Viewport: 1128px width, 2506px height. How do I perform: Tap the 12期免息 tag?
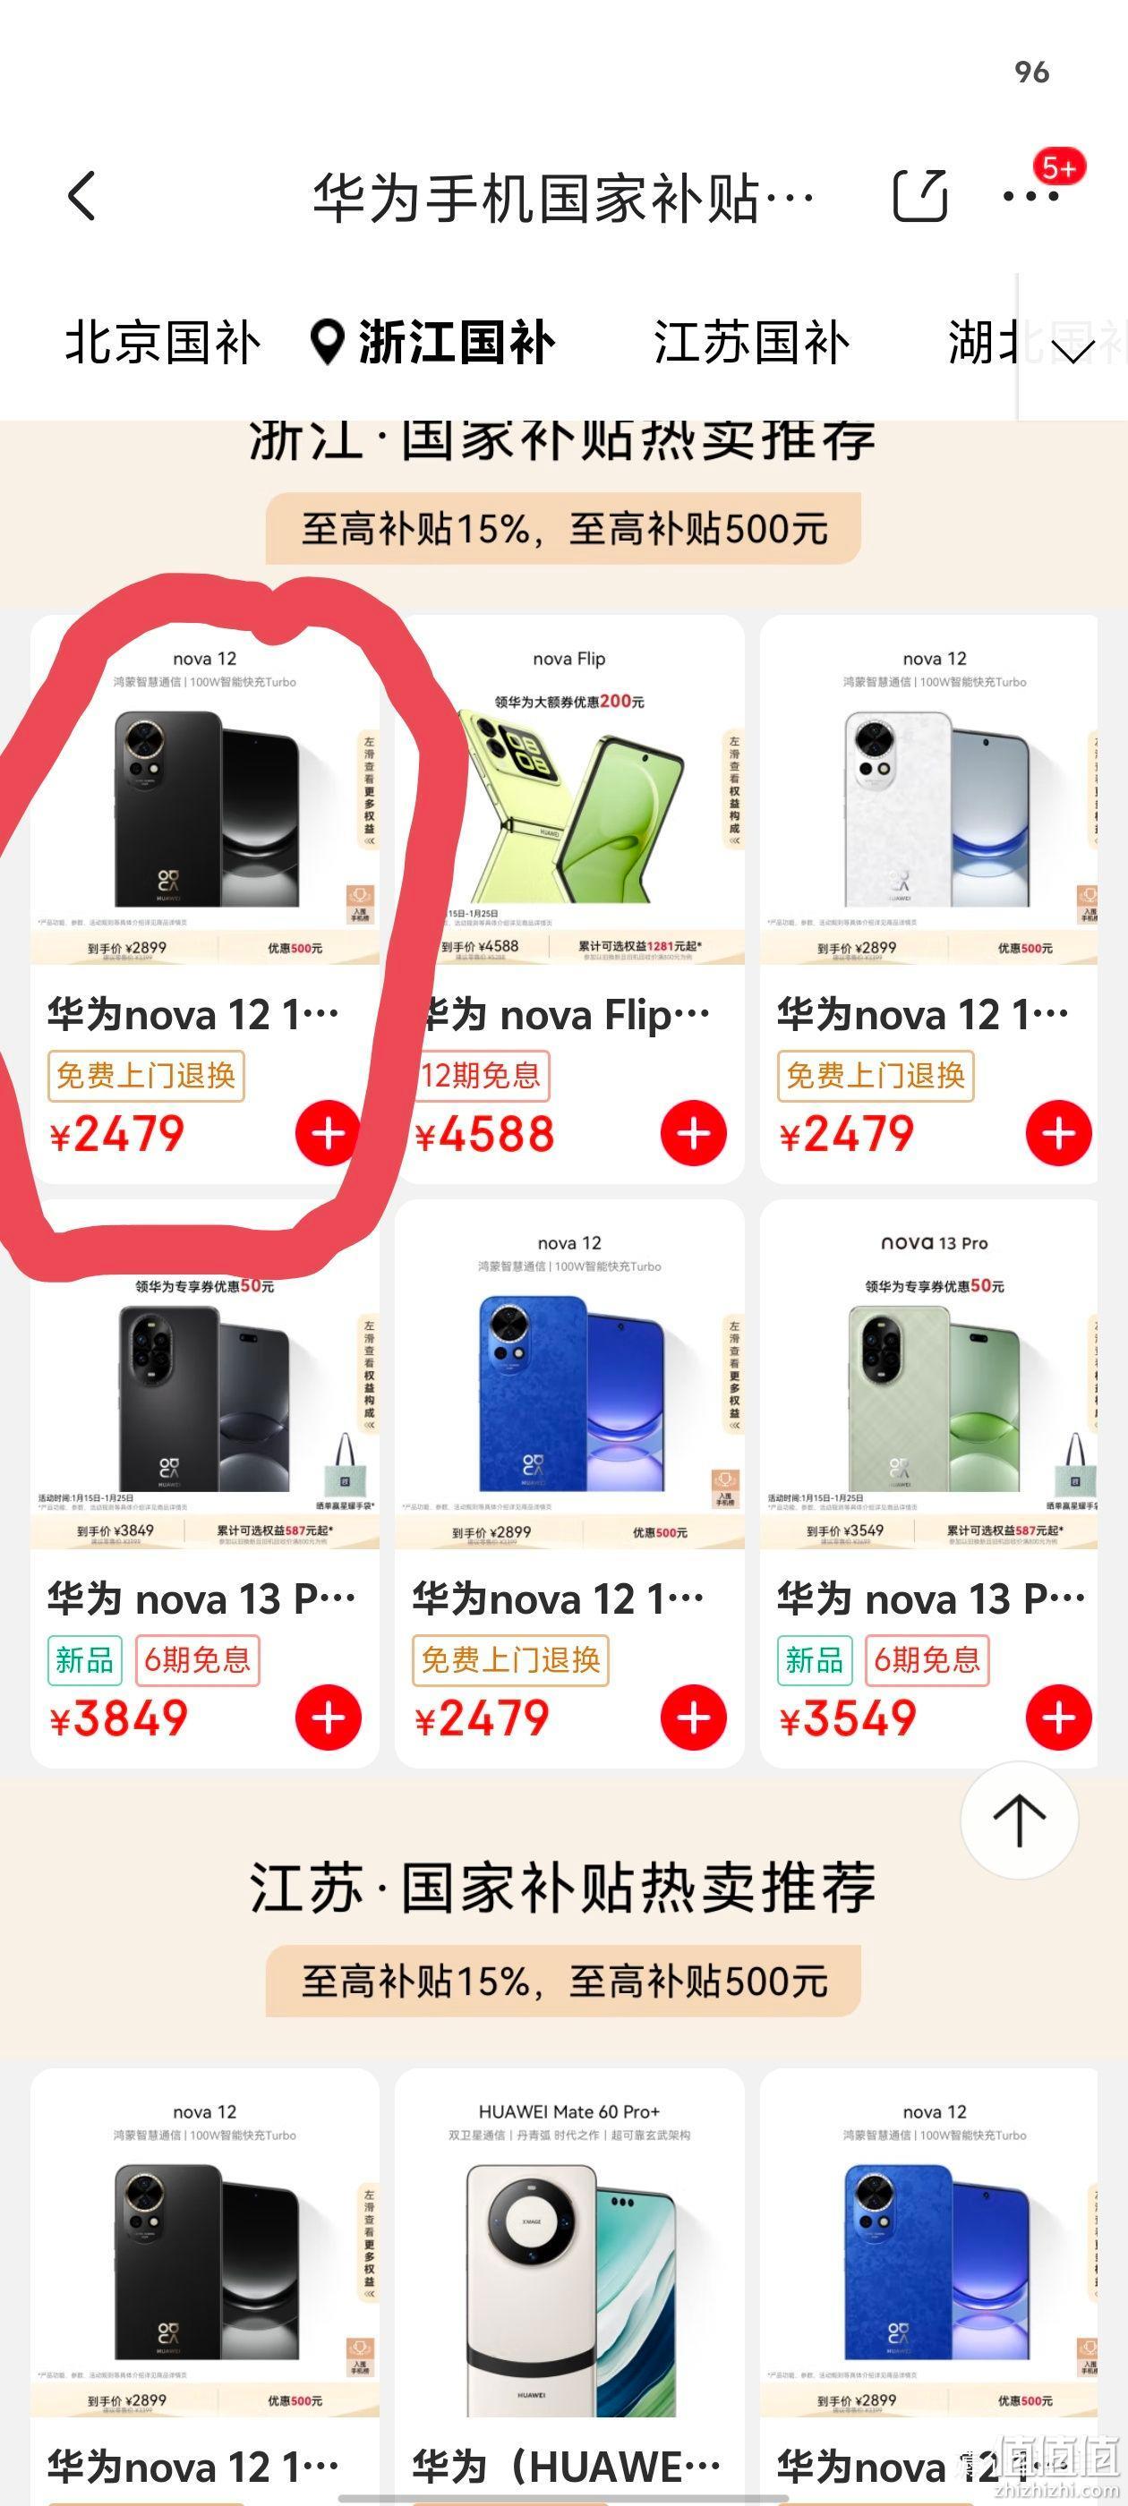point(481,1076)
